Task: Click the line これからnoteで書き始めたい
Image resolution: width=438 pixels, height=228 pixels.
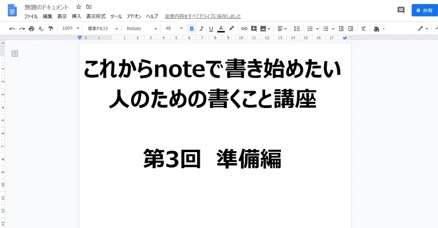Action: (213, 69)
